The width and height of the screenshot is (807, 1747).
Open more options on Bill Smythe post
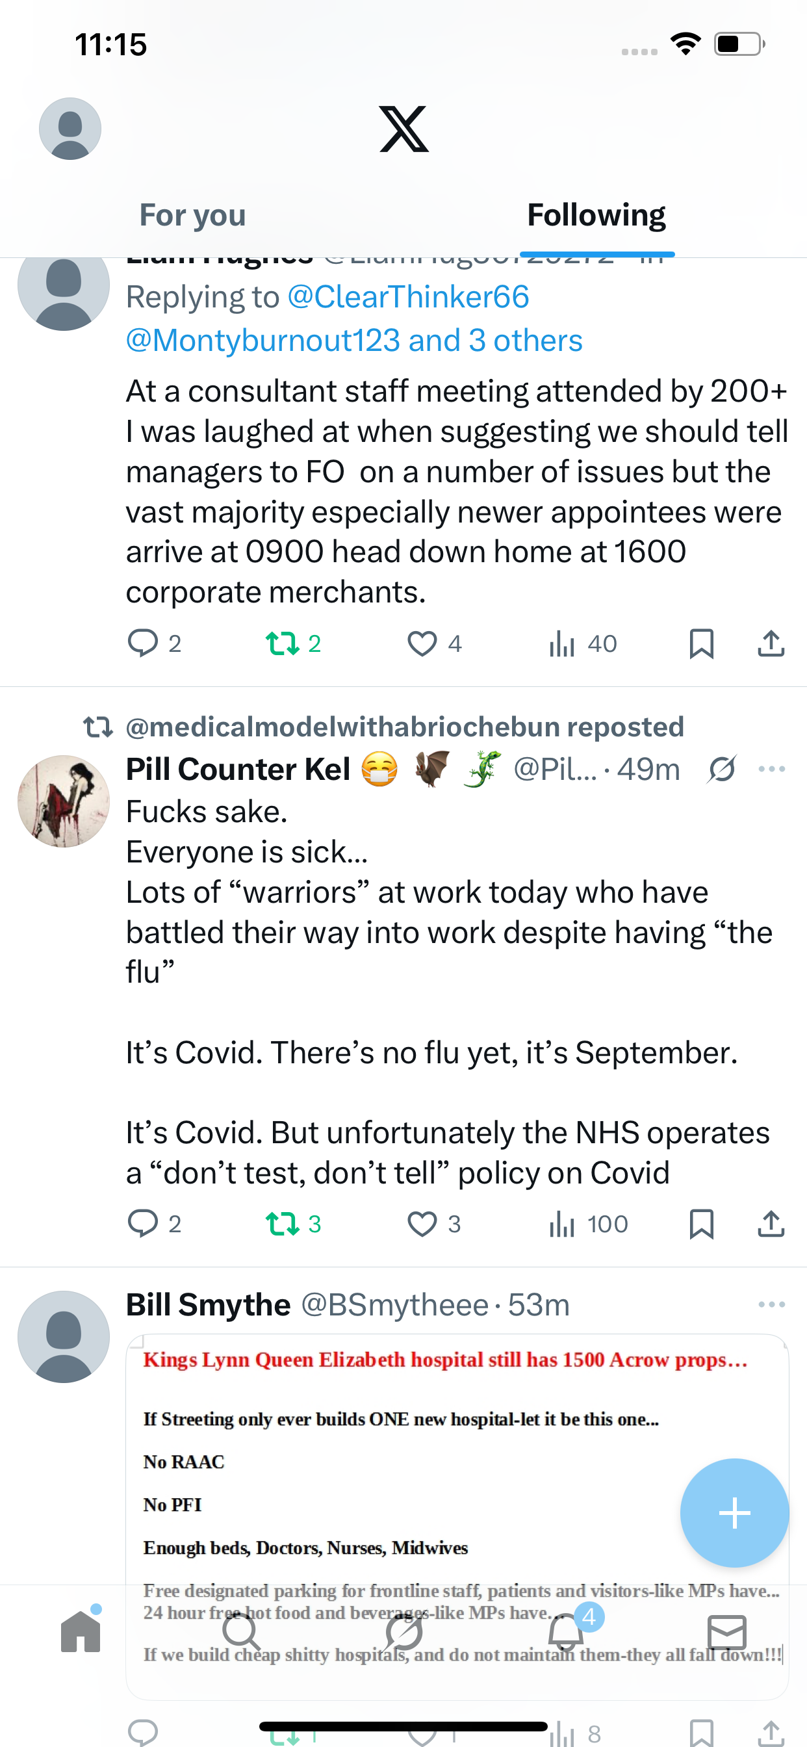772,1305
